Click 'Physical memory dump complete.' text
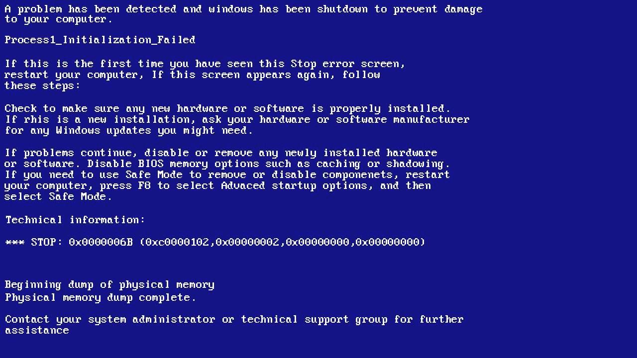 click(x=101, y=298)
